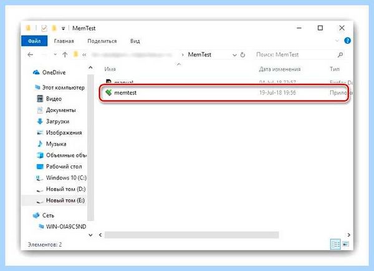Open the Загрузки downloads folder
Image resolution: width=374 pixels, height=271 pixels.
pos(57,121)
